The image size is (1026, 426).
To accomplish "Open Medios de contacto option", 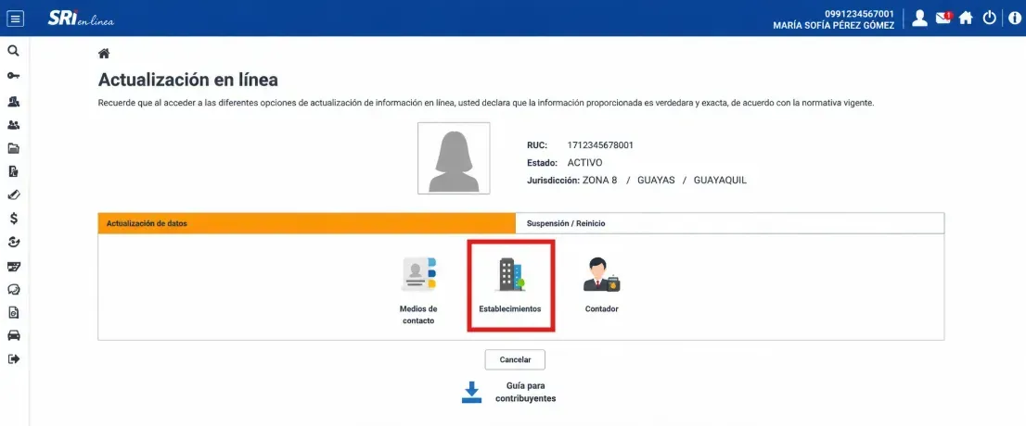I will tap(418, 291).
